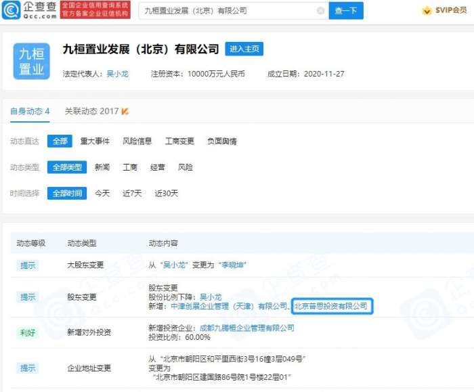The image size is (474, 392).
Task: Click the SVIP会员 crown icon
Action: 427,11
